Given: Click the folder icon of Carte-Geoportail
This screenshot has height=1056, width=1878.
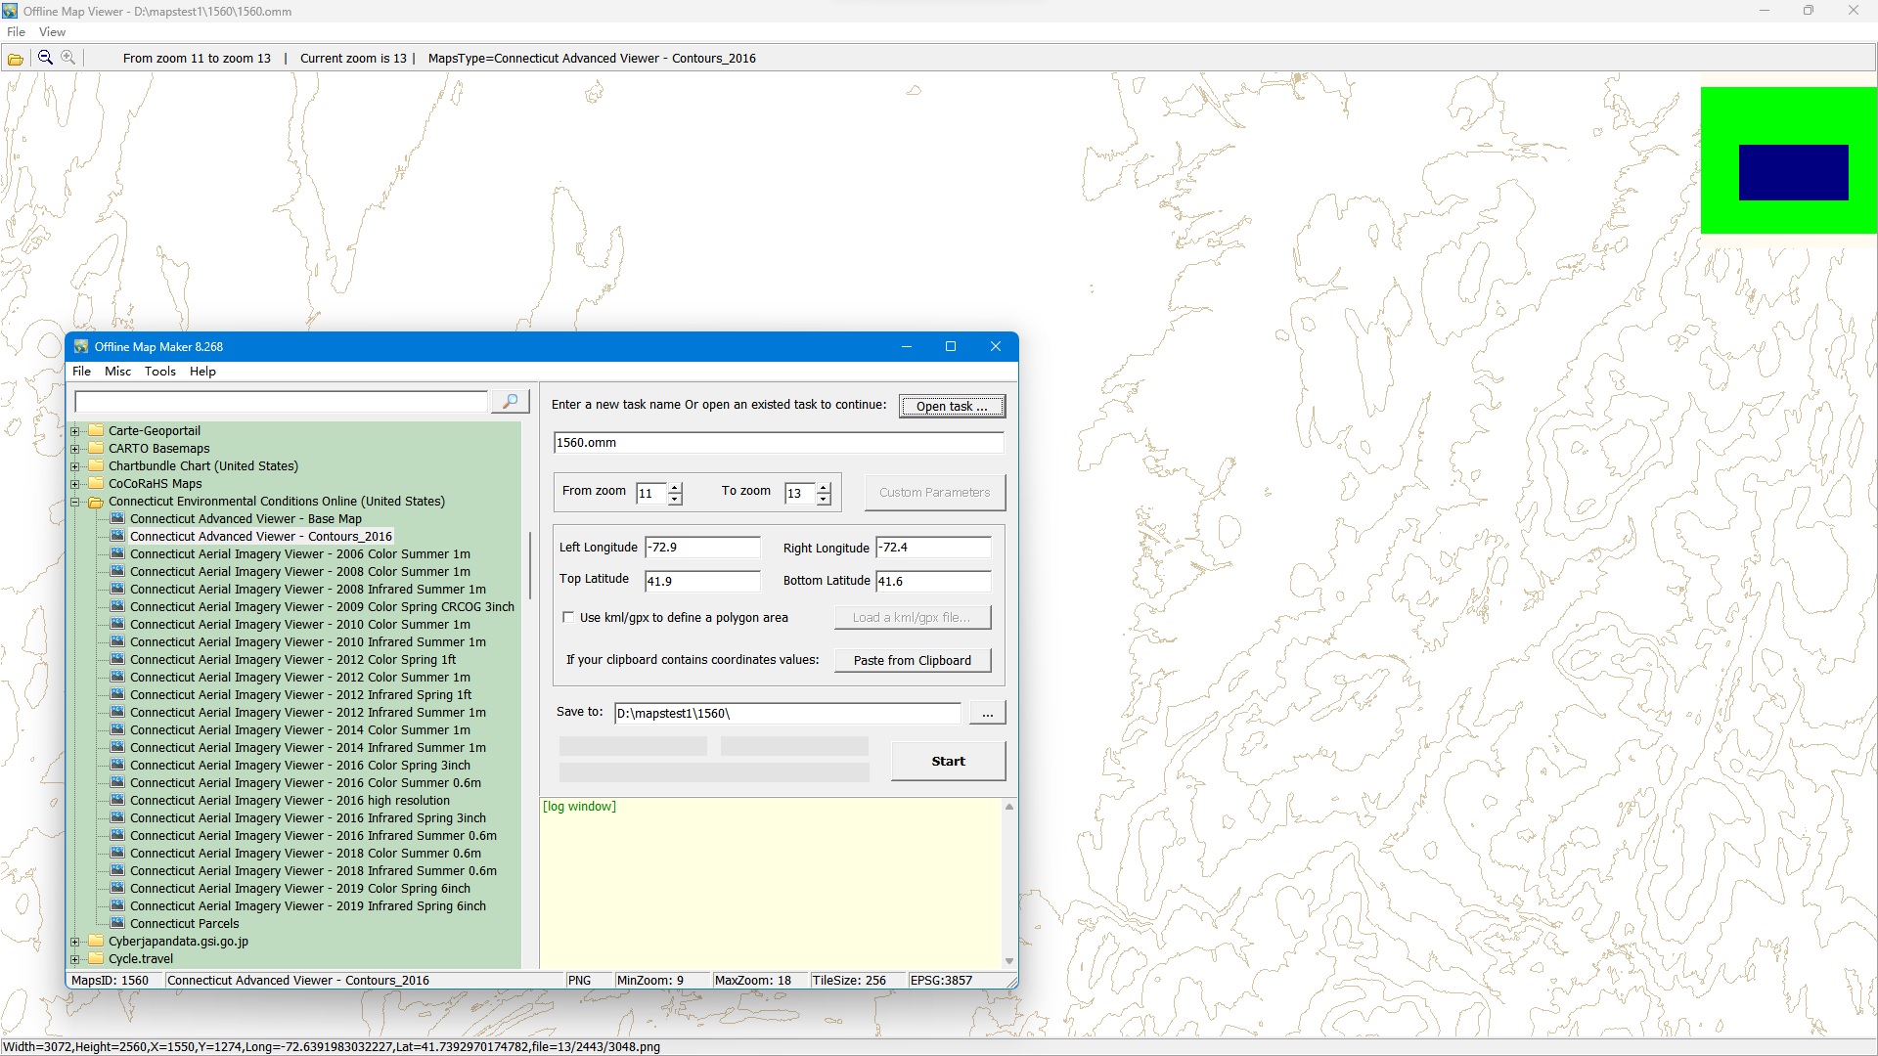Looking at the screenshot, I should coord(96,430).
